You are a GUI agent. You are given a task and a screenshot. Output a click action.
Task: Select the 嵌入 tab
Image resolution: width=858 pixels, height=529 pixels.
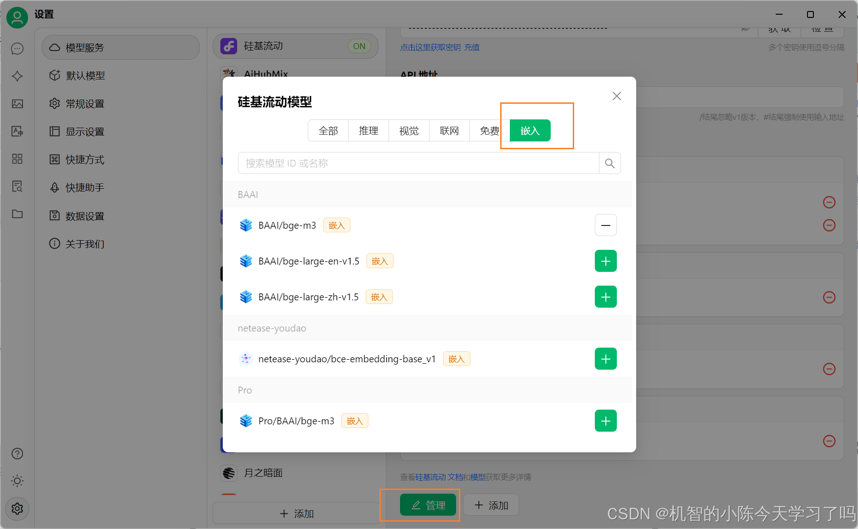[530, 131]
